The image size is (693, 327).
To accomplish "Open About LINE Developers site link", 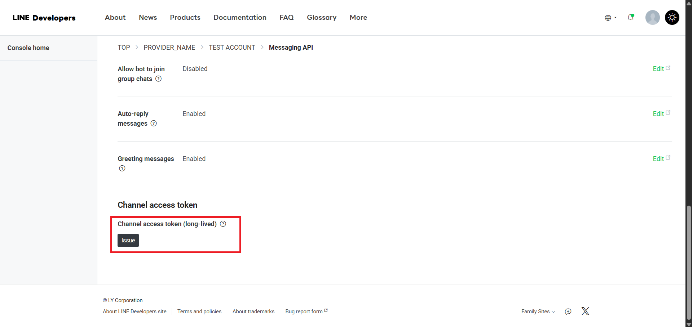I will click(x=134, y=312).
